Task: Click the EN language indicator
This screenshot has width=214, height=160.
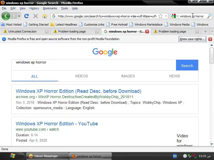Action: (x=175, y=156)
